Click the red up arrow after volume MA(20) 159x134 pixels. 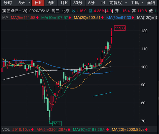[146, 130]
